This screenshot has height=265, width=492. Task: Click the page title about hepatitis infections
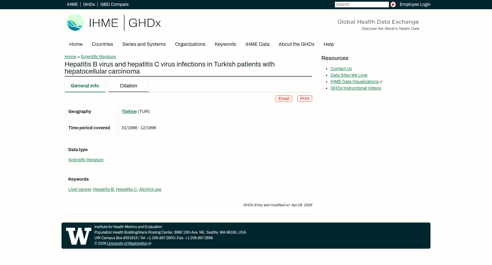[170, 68]
